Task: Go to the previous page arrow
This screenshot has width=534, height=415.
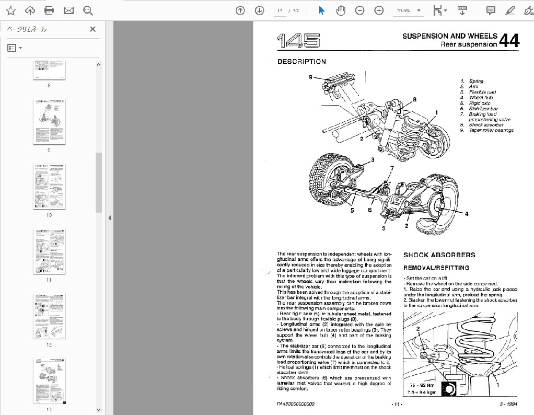Action: pos(240,10)
